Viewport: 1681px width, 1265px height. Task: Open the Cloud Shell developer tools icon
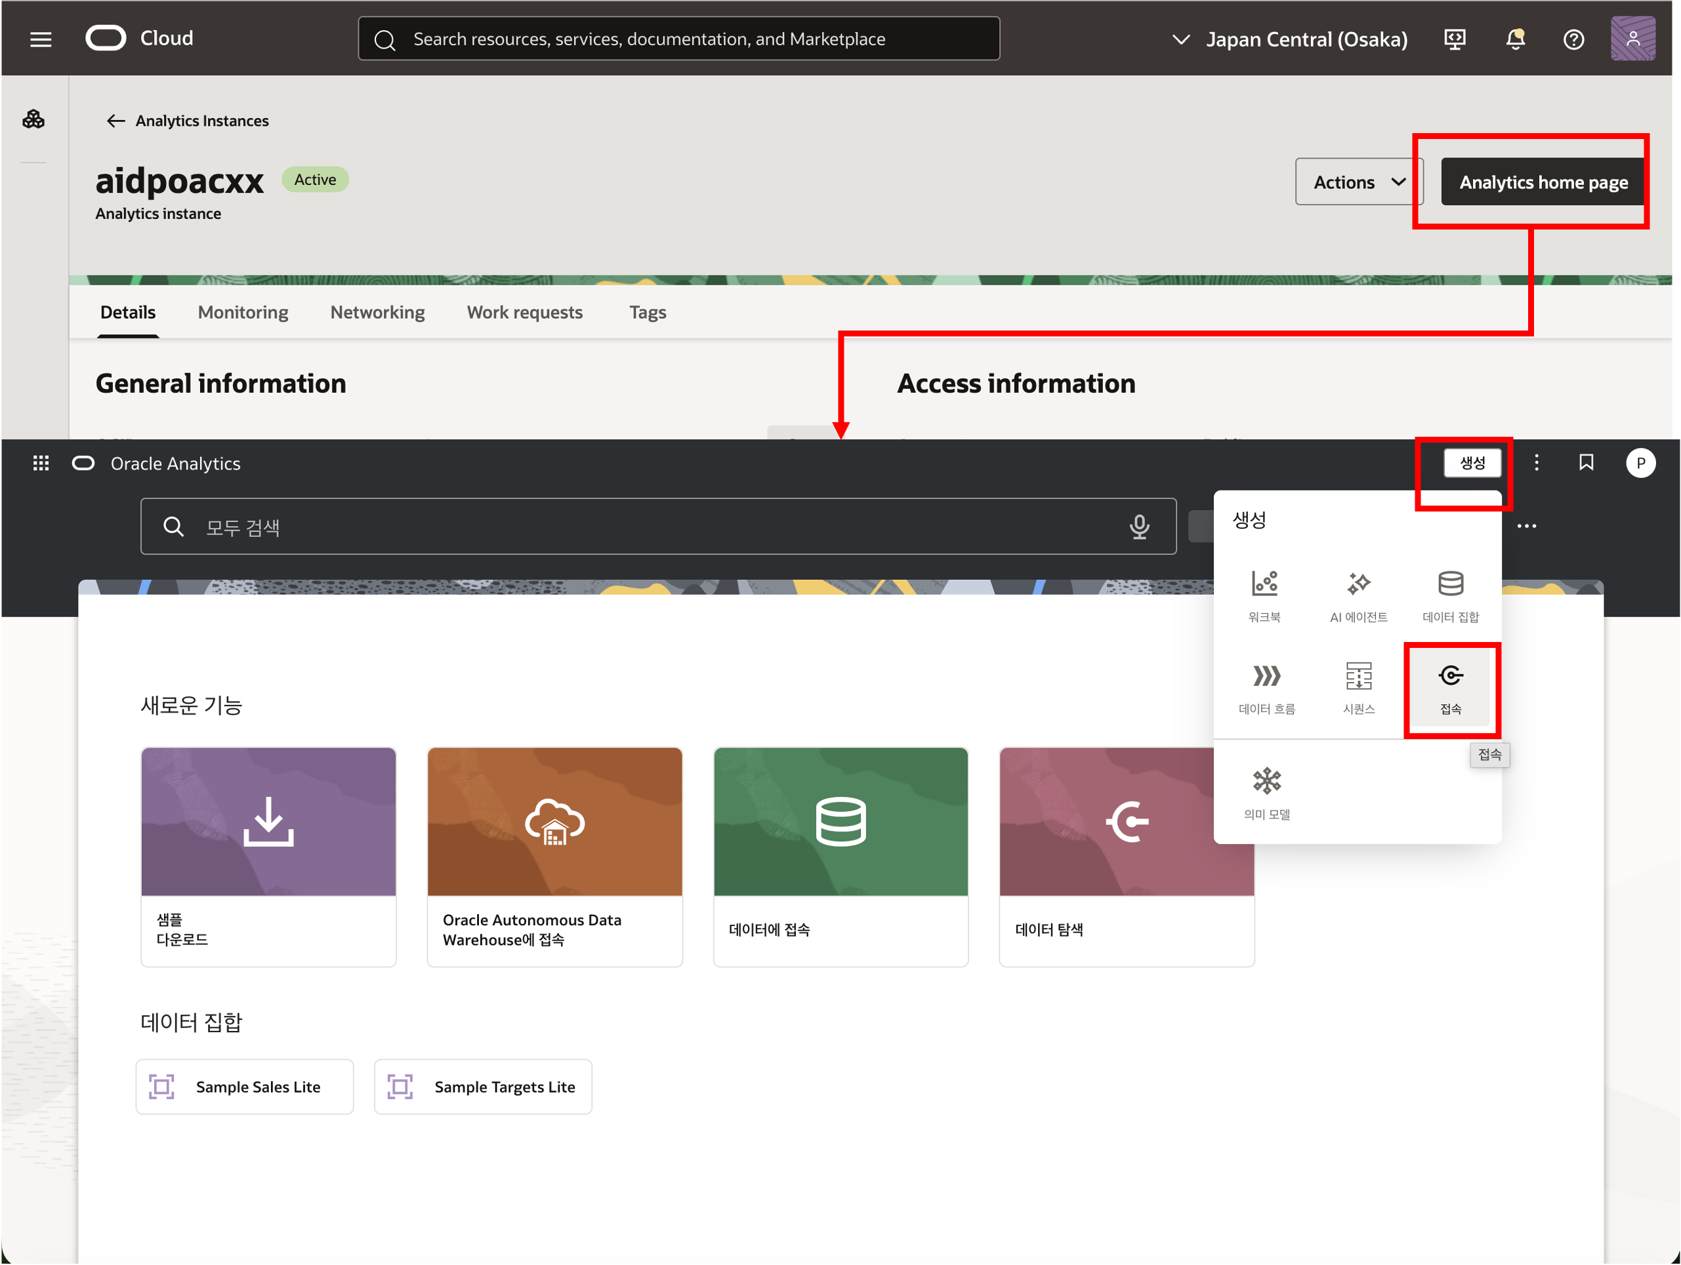[x=1455, y=39]
